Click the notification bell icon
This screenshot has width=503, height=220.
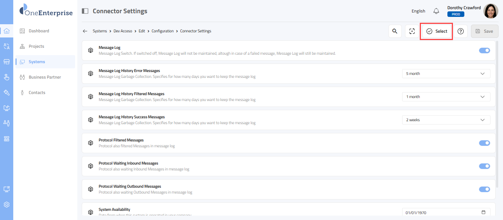pyautogui.click(x=436, y=11)
